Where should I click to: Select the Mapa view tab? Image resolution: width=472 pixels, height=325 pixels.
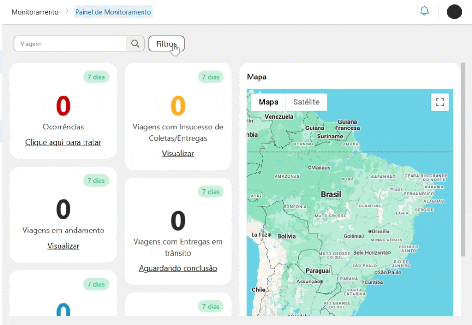[x=268, y=102]
